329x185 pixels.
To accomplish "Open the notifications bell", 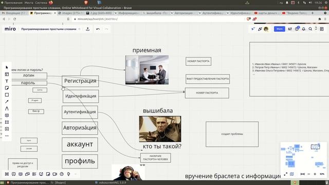I will click(304, 29).
